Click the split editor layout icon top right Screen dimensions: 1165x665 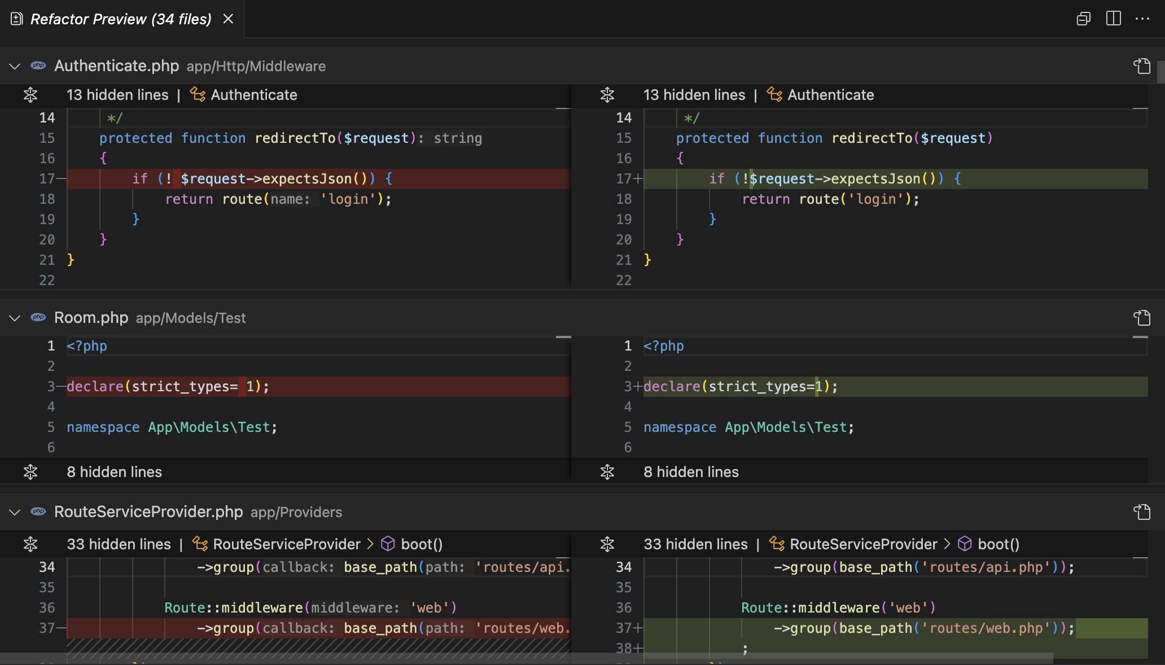click(1114, 17)
